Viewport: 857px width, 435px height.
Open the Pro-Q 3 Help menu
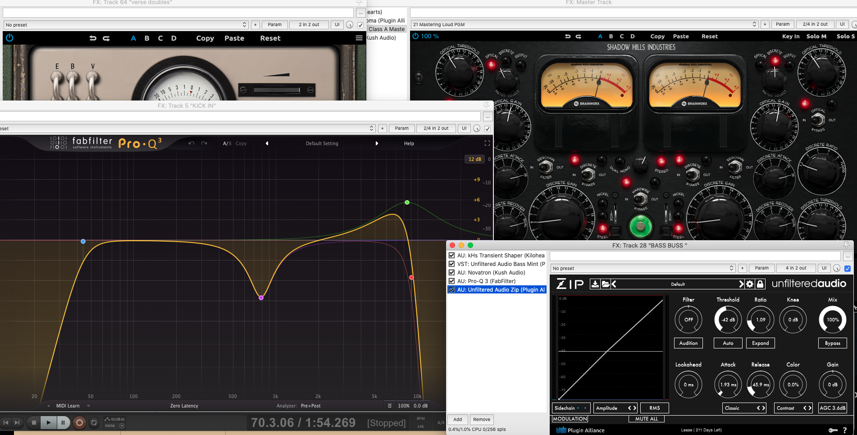409,143
